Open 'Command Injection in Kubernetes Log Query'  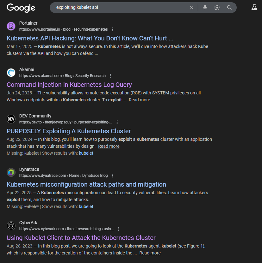(x=69, y=85)
